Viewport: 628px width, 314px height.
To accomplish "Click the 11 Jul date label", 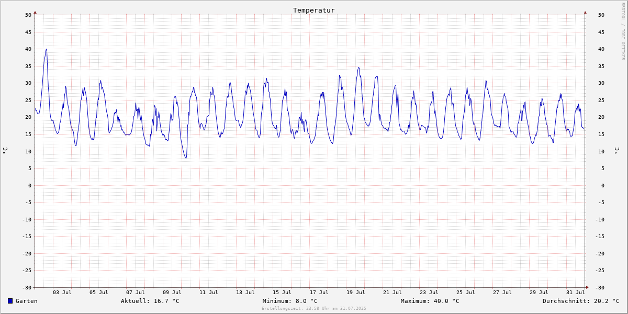I will (x=209, y=293).
